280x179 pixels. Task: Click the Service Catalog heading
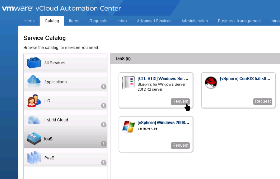tap(44, 38)
